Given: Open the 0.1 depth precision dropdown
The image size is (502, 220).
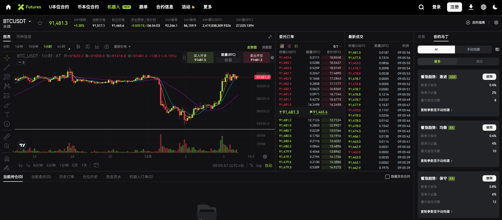Looking at the screenshot, I should pyautogui.click(x=337, y=46).
